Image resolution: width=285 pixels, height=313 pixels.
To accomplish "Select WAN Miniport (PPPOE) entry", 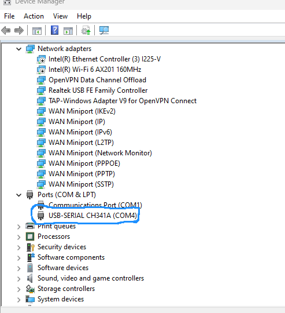I will click(x=84, y=163).
